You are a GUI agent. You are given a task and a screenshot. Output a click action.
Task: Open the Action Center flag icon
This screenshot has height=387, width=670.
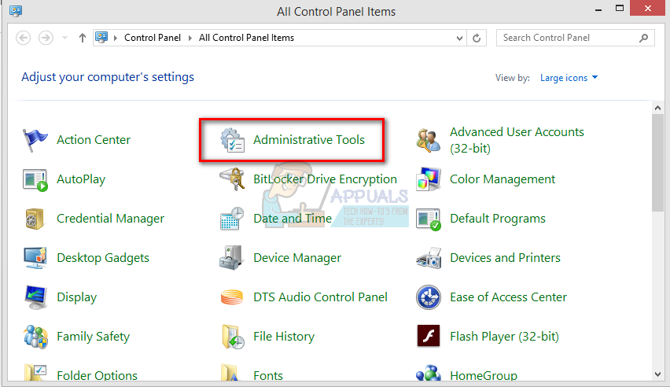(x=35, y=140)
